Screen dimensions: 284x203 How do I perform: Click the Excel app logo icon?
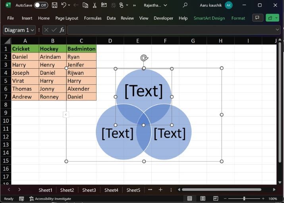click(x=8, y=5)
